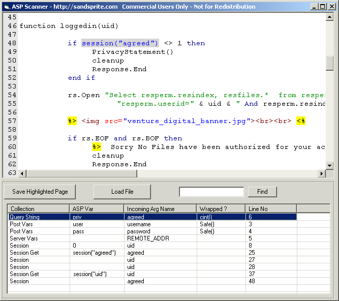Click the Wrapped ? column header
The height and width of the screenshot is (301, 339).
(221, 208)
